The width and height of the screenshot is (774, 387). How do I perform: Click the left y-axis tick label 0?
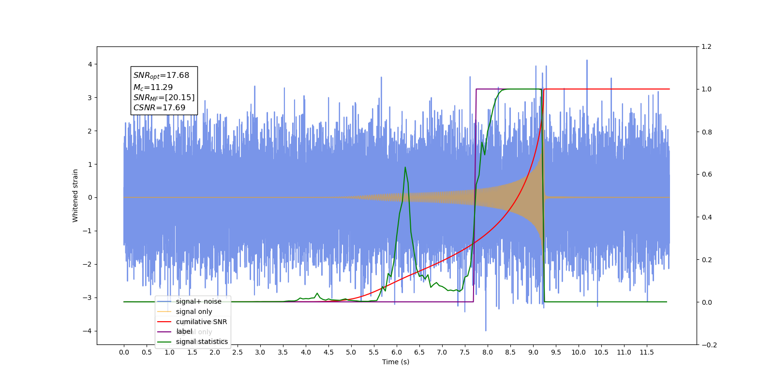[89, 197]
